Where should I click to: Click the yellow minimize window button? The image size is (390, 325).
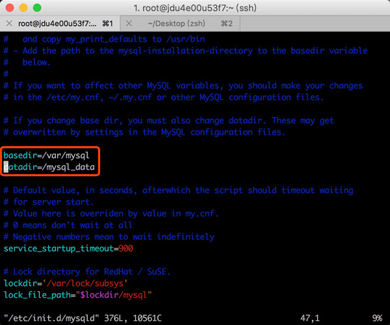[x=23, y=8]
